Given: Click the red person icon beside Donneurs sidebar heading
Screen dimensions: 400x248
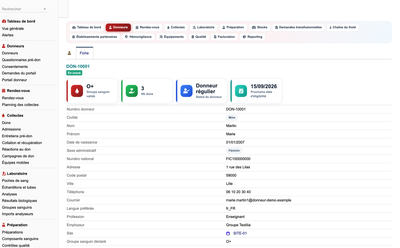Looking at the screenshot, I should coord(4,46).
